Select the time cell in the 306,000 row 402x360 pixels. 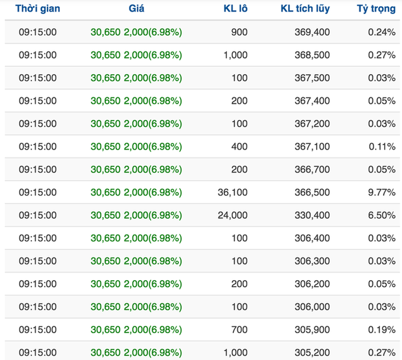(x=37, y=307)
